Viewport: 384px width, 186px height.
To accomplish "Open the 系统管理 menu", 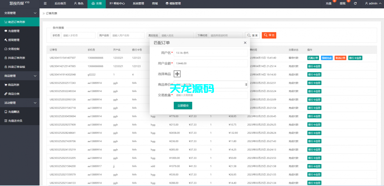I will (138, 4).
